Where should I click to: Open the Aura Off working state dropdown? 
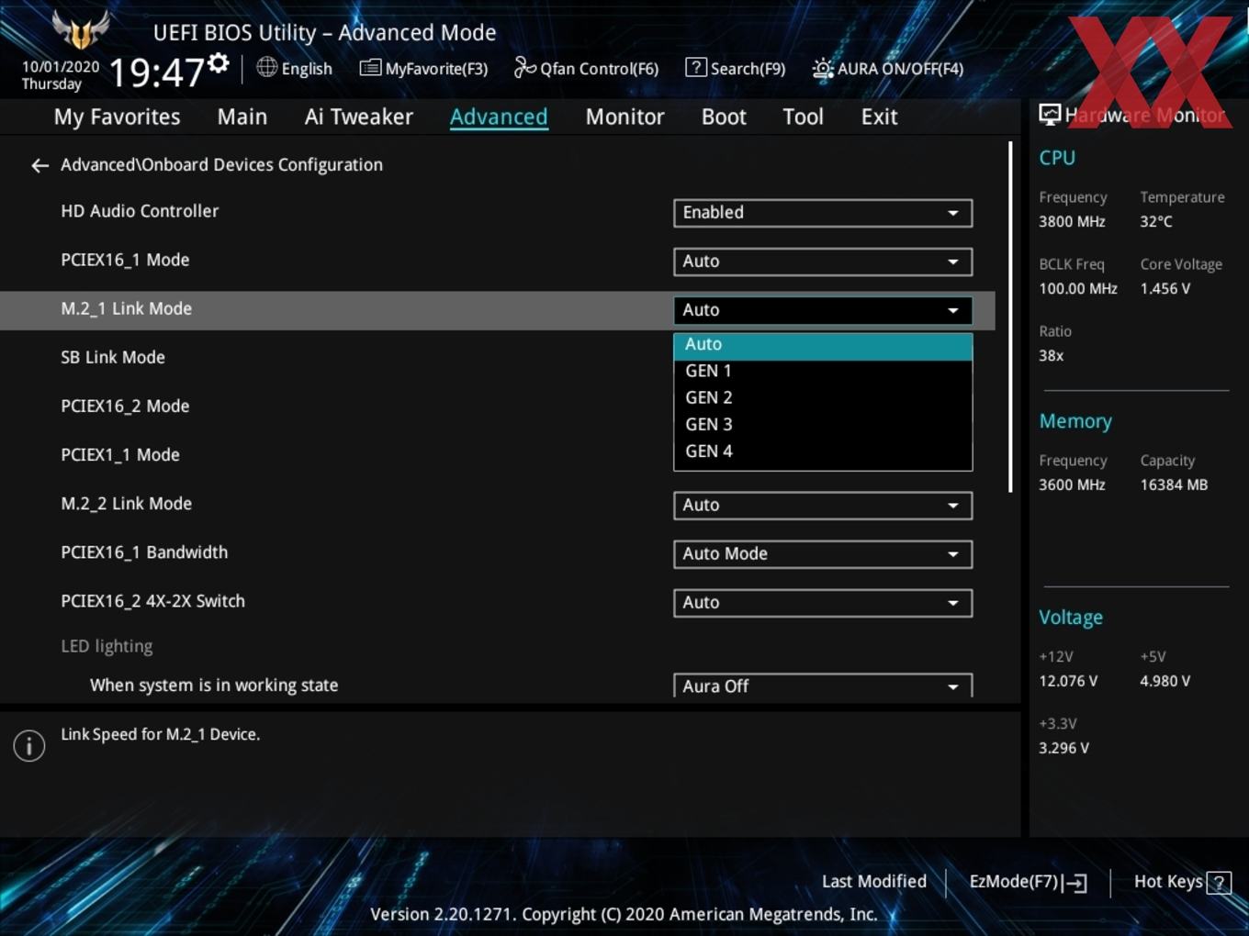[823, 685]
